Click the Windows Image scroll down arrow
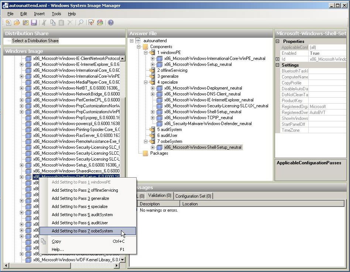Screen dimensions: 350x272 [123, 260]
